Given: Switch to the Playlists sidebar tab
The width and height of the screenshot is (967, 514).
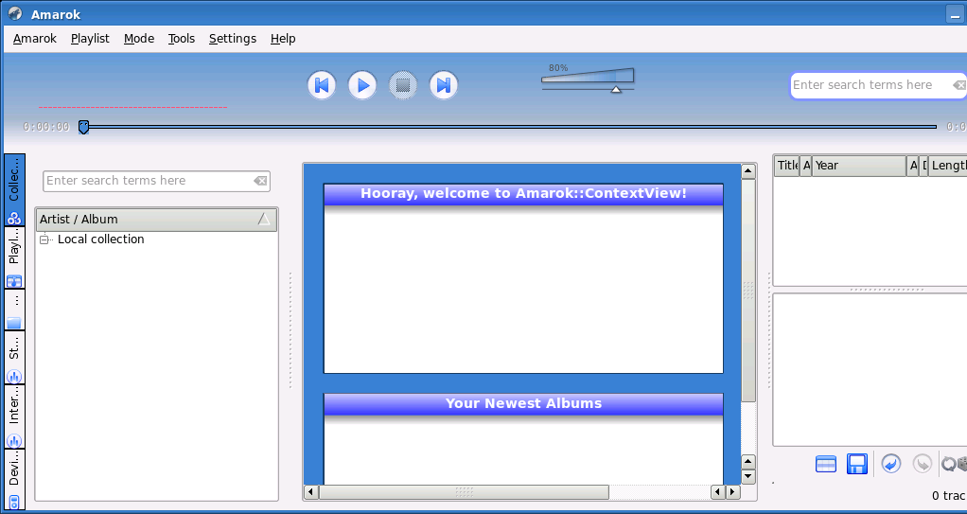Looking at the screenshot, I should (14, 257).
